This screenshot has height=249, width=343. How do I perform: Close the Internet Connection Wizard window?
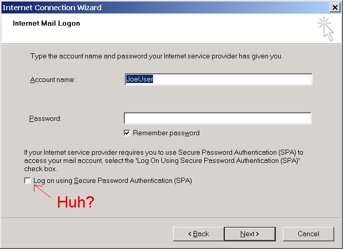pos(335,7)
